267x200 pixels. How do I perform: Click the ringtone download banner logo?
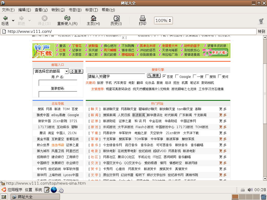pyautogui.click(x=43, y=51)
